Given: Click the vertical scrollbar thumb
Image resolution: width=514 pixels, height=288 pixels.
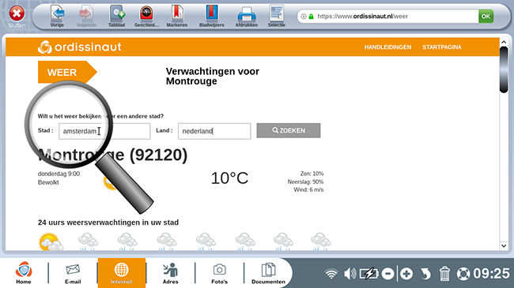Looking at the screenshot, I should coord(504,69).
